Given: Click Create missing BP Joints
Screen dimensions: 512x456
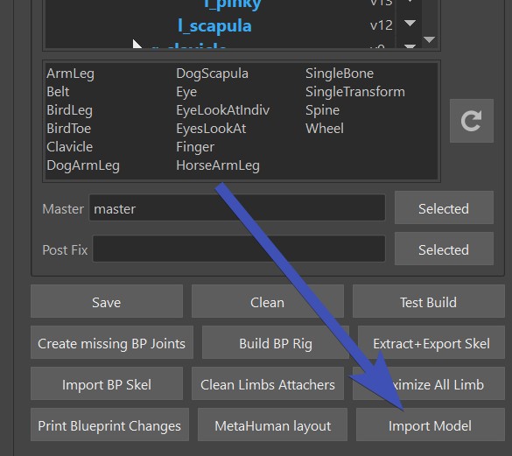Looking at the screenshot, I should tap(112, 342).
